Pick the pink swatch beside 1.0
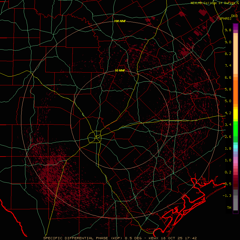Image resolution: width=240 pixels, height=240 pixels. click(235, 162)
